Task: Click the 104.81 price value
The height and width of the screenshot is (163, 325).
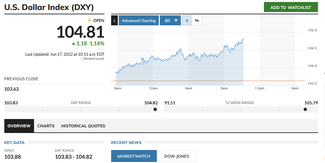Action: click(x=80, y=32)
